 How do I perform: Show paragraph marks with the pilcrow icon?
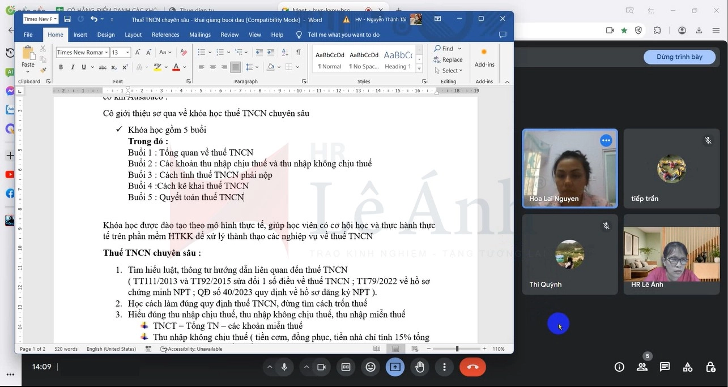click(x=299, y=52)
